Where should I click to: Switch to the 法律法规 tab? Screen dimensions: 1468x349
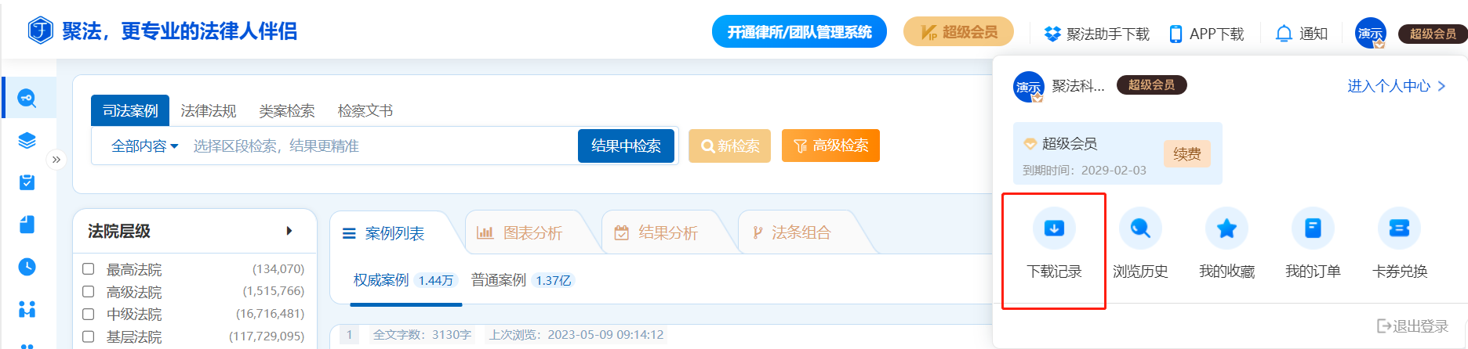(208, 111)
